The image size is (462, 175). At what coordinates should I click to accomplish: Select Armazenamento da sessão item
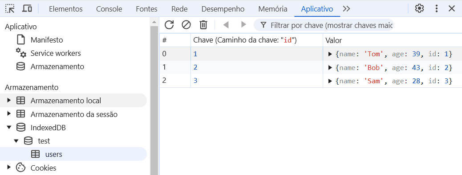tap(74, 114)
